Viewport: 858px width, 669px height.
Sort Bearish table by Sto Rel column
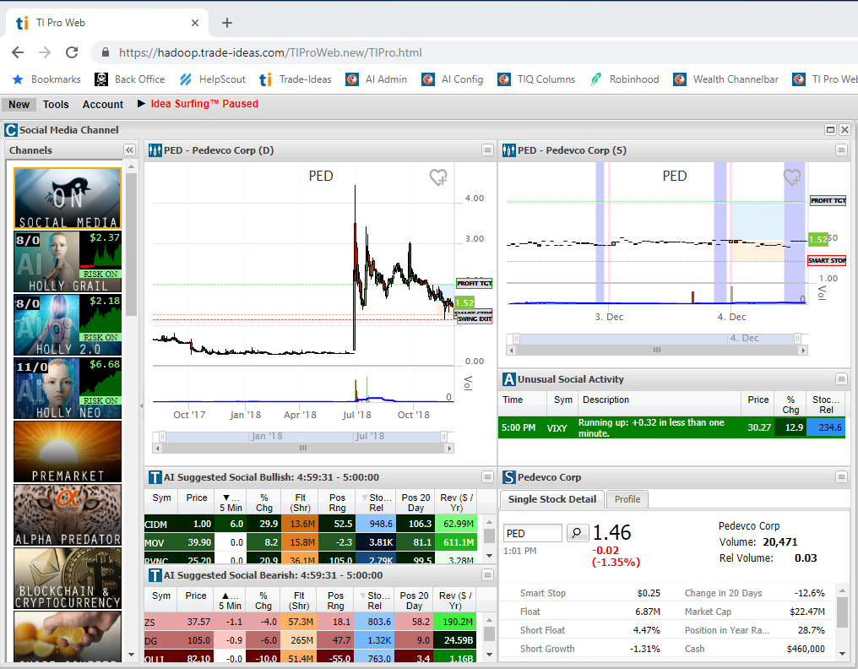click(374, 600)
